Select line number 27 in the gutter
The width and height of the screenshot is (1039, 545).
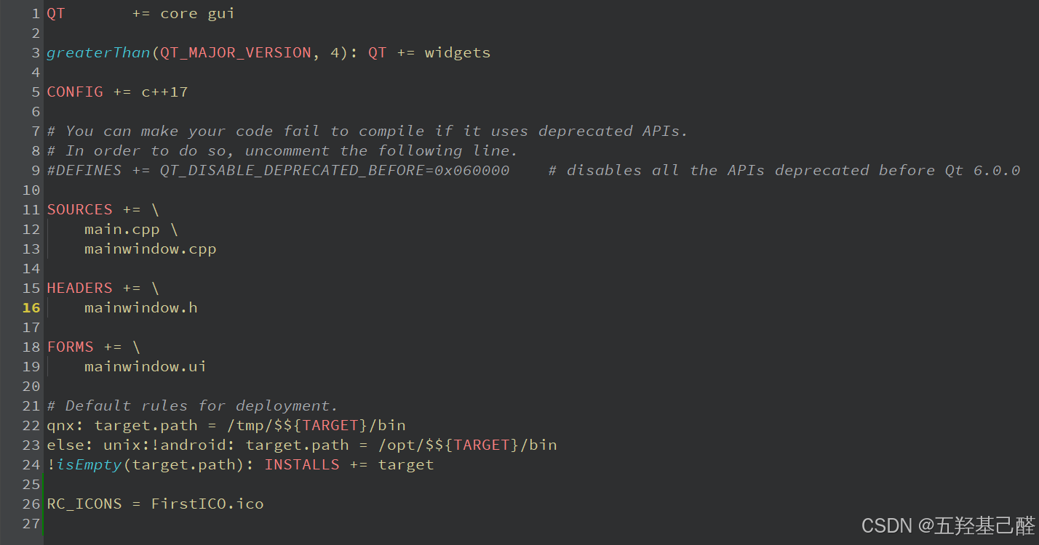point(31,524)
